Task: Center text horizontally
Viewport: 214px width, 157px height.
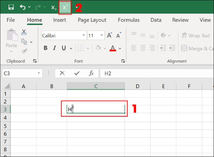Action: click(x=143, y=48)
